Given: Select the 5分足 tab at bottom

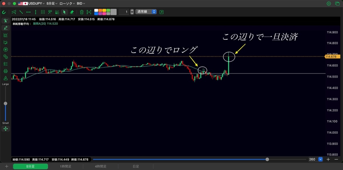Looking at the screenshot, I should click(x=30, y=166).
